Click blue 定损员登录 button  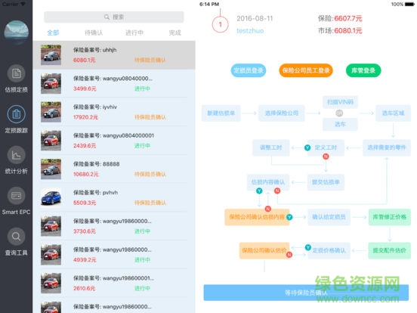click(248, 70)
